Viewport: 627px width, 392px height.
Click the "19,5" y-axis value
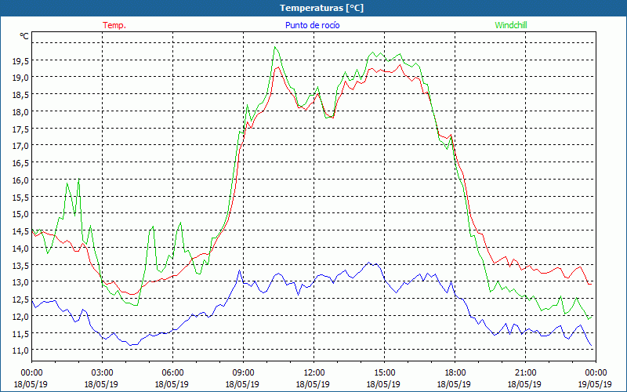tap(22, 60)
